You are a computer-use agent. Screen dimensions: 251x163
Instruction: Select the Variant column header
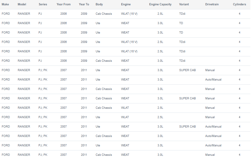184,4
